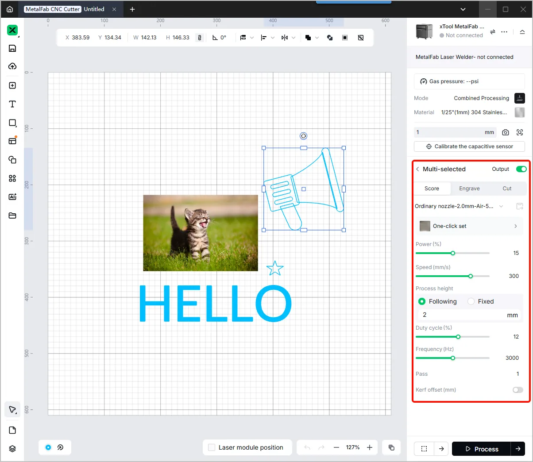Switch to the Engrave tab
This screenshot has width=533, height=462.
470,189
